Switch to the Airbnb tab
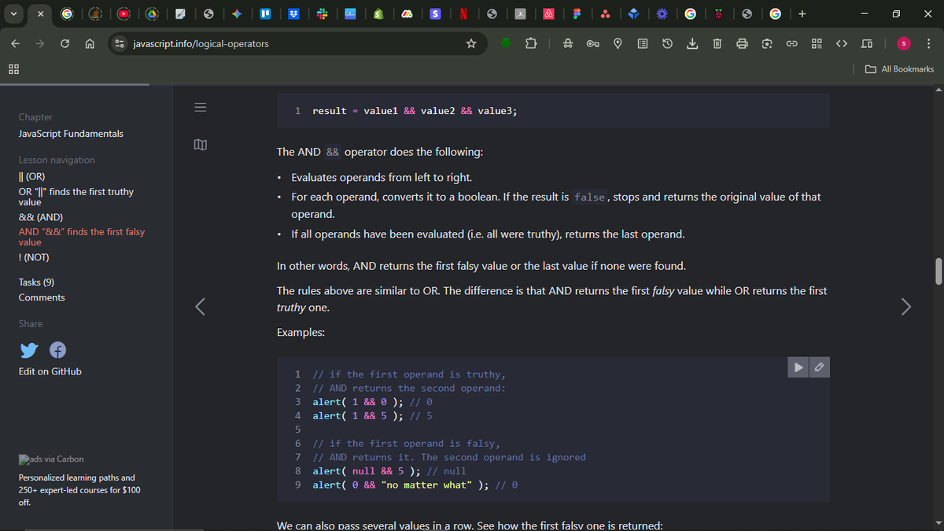 (x=549, y=13)
